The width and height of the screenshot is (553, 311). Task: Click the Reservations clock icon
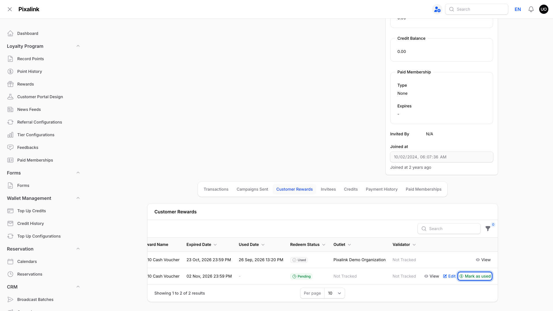click(x=10, y=274)
